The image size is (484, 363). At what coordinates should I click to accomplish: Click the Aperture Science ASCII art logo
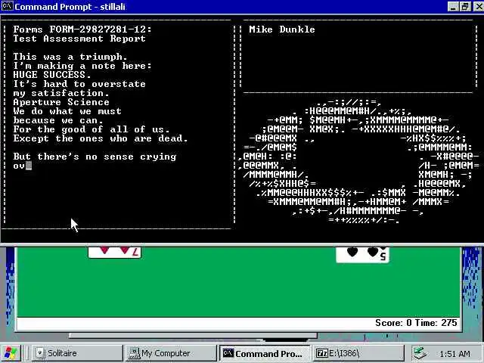(x=358, y=160)
